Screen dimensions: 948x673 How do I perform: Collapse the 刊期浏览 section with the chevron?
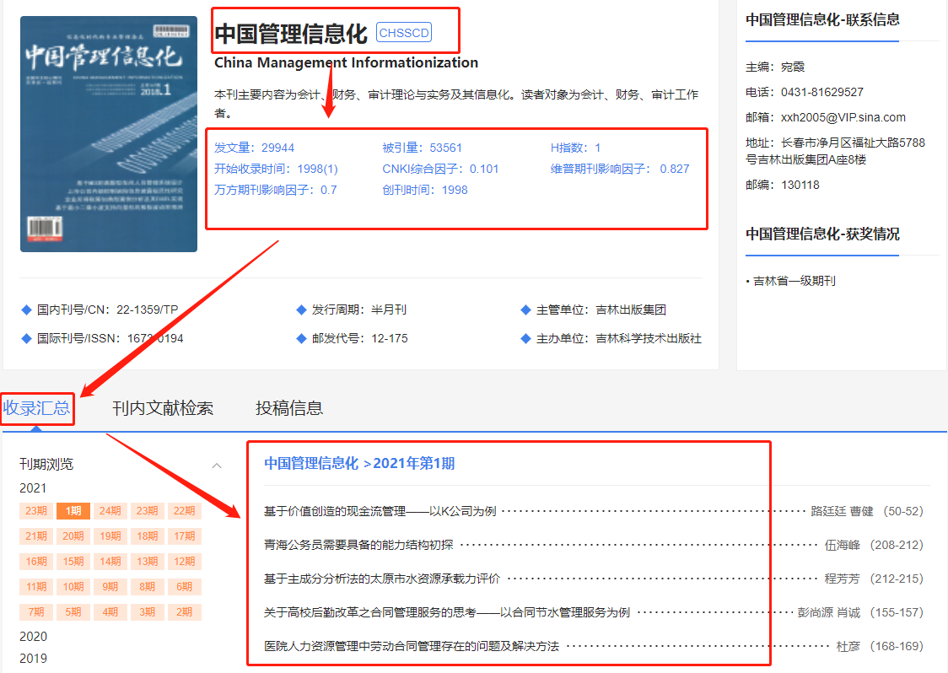point(217,466)
